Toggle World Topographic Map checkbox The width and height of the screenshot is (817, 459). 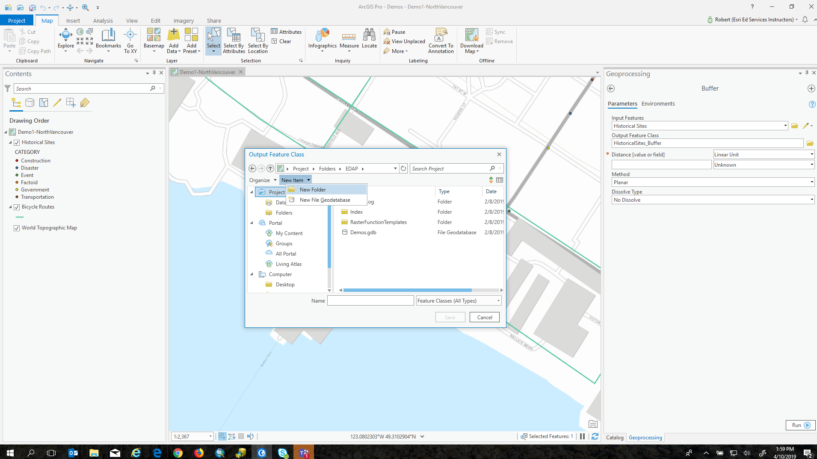pyautogui.click(x=17, y=228)
